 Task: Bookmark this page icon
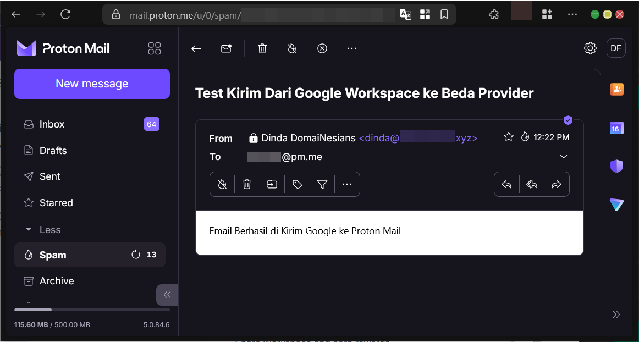444,15
